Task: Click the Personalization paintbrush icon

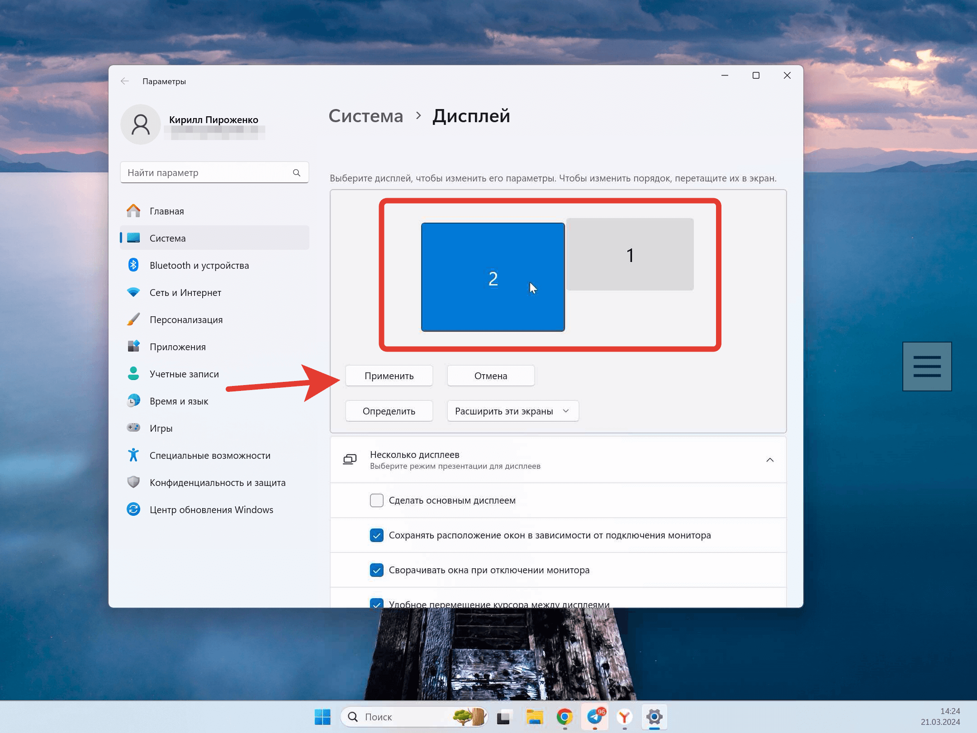Action: tap(133, 319)
